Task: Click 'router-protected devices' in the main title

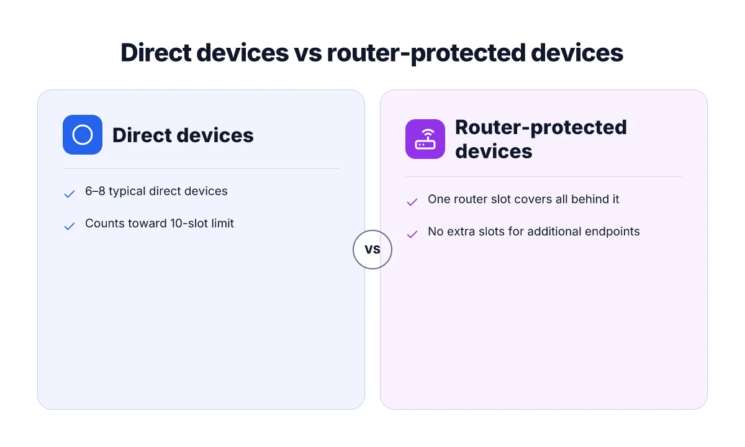Action: (475, 53)
